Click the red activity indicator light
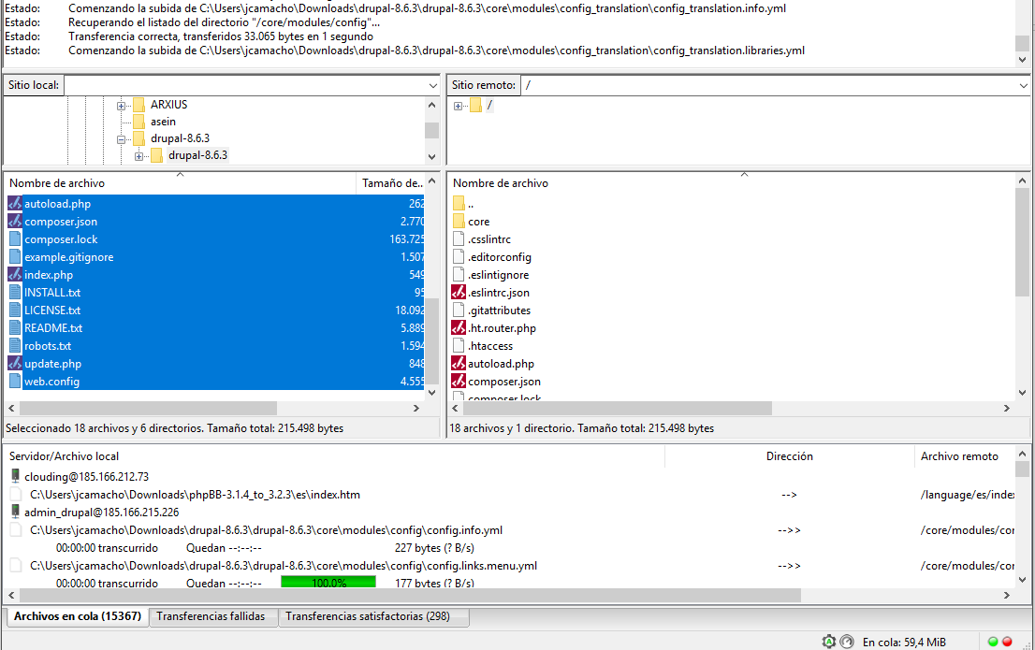The image size is (1035, 650). [x=1007, y=642]
